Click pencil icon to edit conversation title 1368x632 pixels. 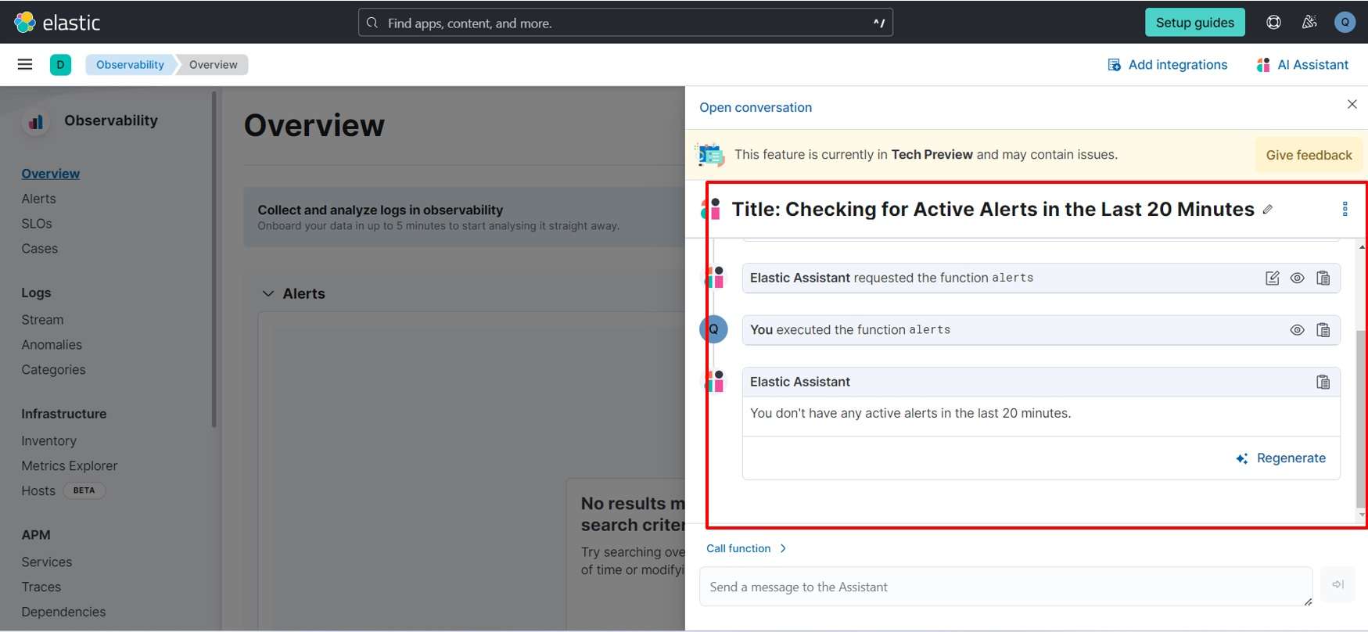click(1268, 210)
